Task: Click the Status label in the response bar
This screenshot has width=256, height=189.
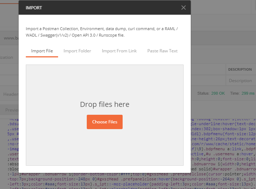Action: 203,93
